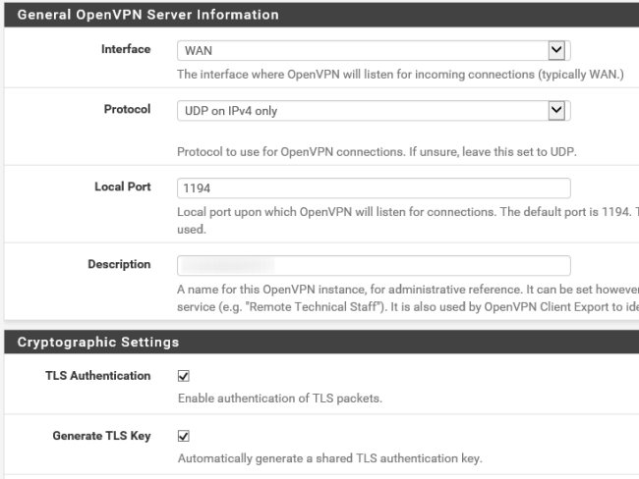Click the help text 'Enable authentication of TLS packets.'
The image size is (639, 479).
coord(280,398)
